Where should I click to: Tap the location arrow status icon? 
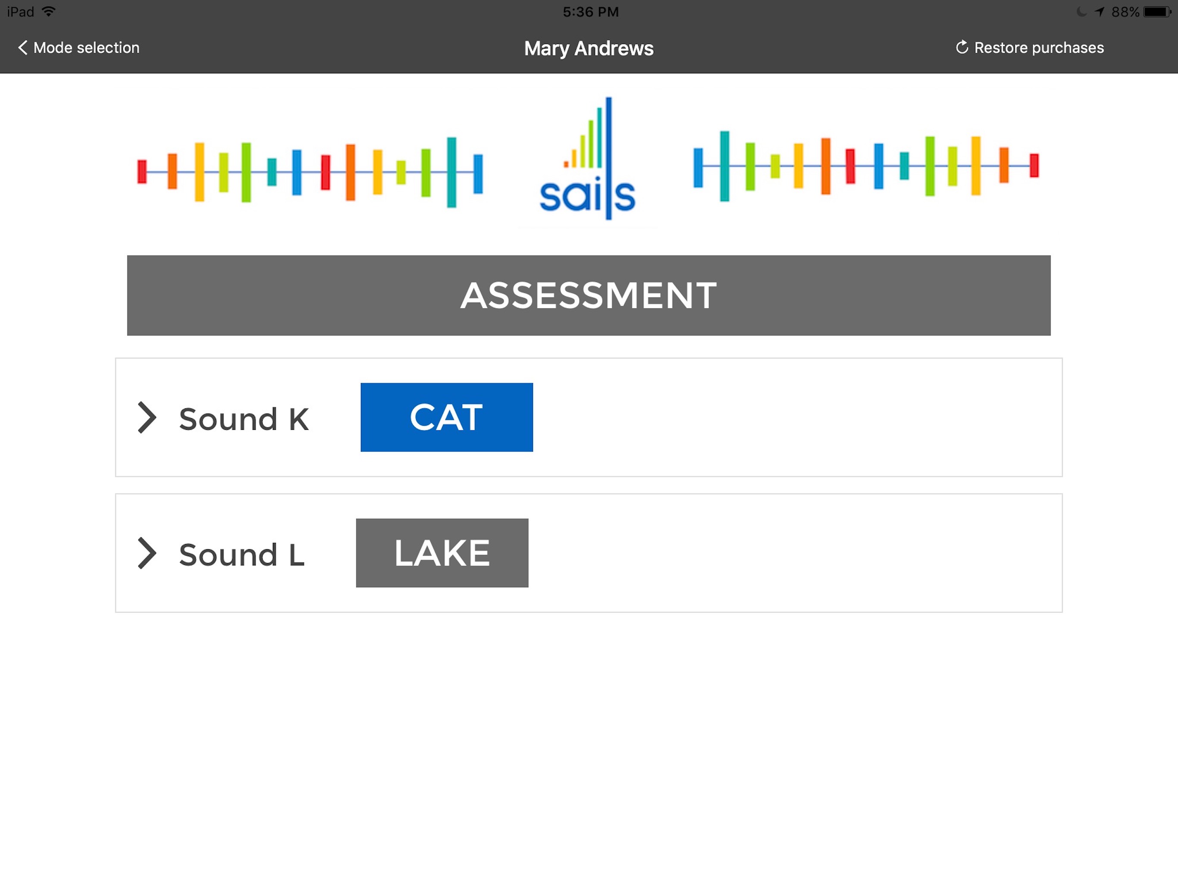1099,12
